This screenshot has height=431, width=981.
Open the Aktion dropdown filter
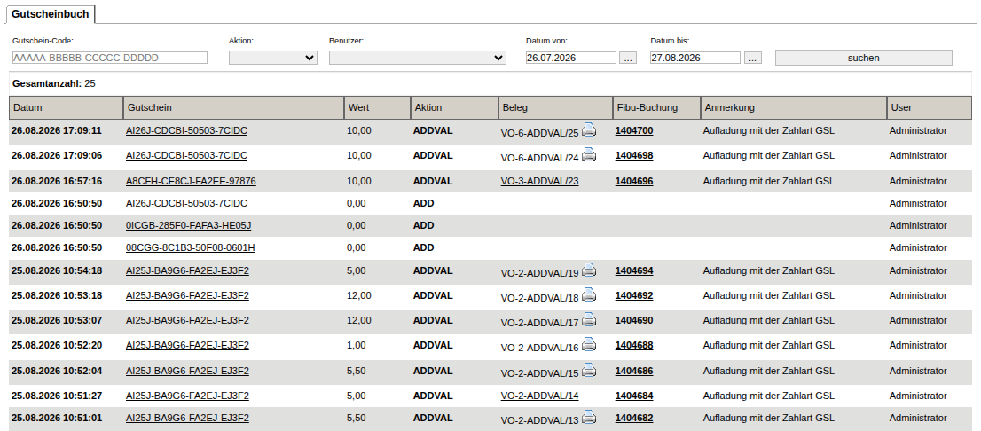[273, 58]
